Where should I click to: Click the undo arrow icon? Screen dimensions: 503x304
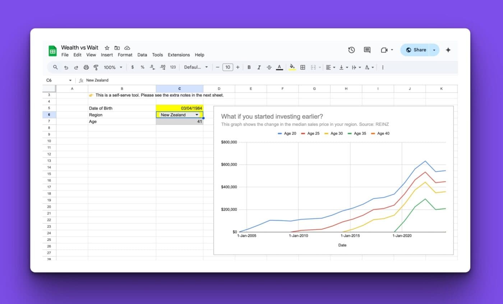point(66,67)
